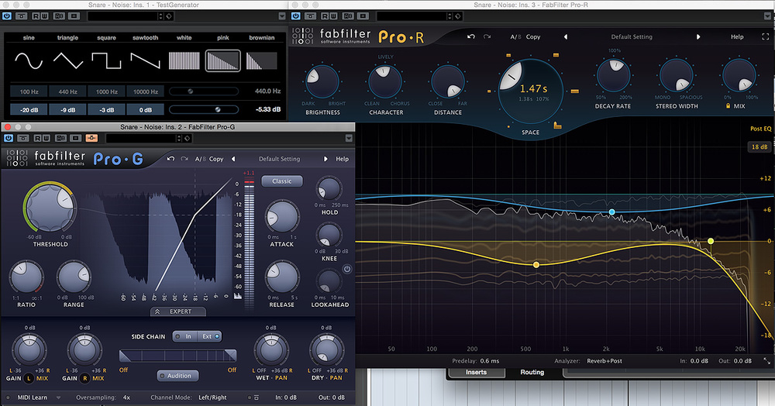Image resolution: width=775 pixels, height=406 pixels.
Task: Activate orange side-chain icon in Pro-G header
Action: coord(91,138)
